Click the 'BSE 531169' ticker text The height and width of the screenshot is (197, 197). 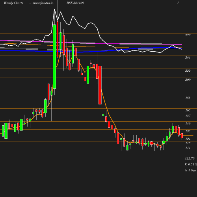tap(75, 3)
